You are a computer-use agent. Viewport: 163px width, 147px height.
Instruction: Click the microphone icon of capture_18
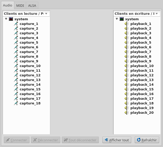[x=16, y=103]
